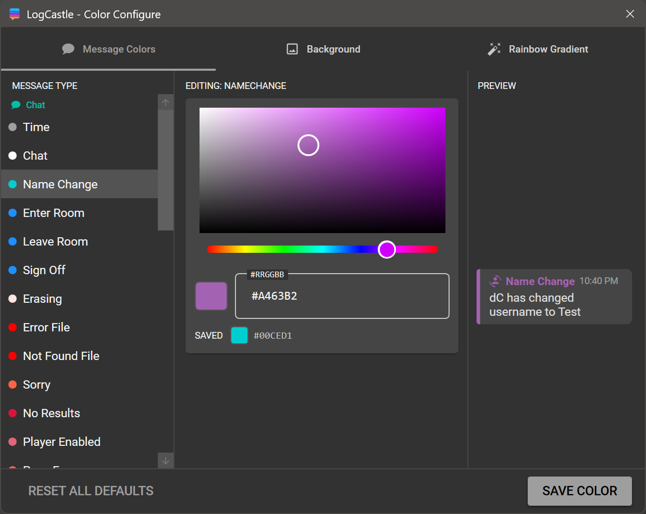Click the image icon on the Background tab
Screen dimensions: 646x514
(292, 48)
